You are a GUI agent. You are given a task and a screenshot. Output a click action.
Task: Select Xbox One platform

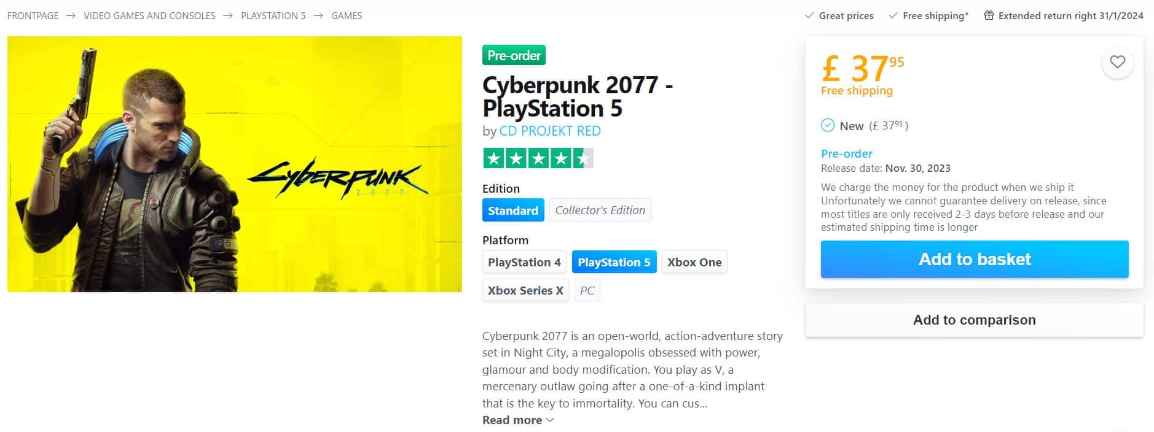point(694,262)
